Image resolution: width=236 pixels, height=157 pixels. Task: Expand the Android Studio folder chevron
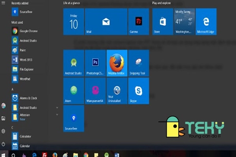coord(57,107)
